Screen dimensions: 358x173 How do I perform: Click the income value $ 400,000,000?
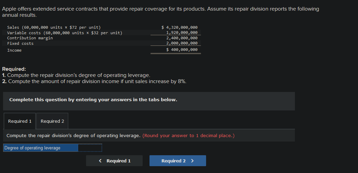click(x=182, y=50)
